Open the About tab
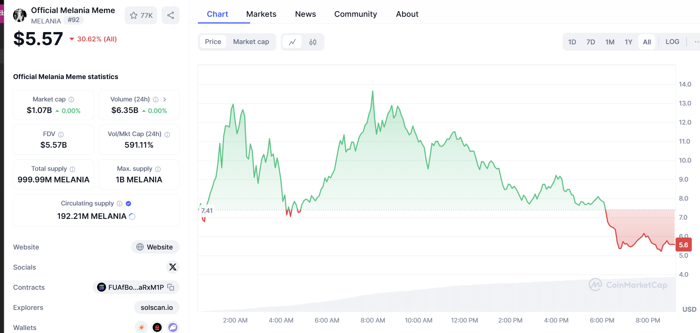Screen dimensions: 700x333 (407, 14)
